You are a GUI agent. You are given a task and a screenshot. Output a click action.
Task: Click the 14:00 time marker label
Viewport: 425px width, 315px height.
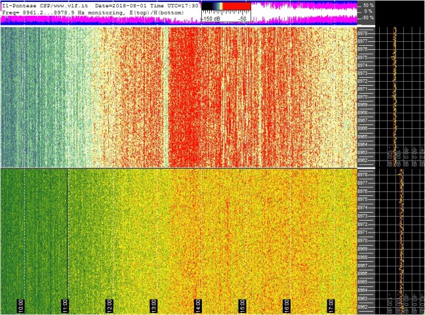click(x=198, y=307)
